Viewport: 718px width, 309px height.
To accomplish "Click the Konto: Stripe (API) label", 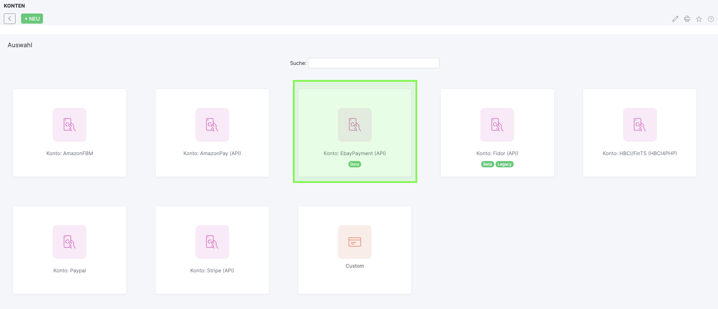I will 212,271.
